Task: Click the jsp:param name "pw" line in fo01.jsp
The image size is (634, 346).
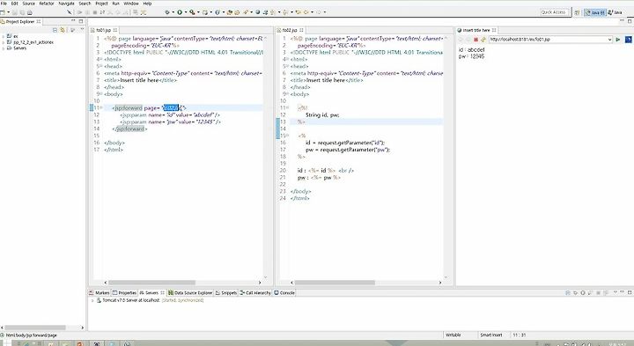Action: [x=171, y=121]
